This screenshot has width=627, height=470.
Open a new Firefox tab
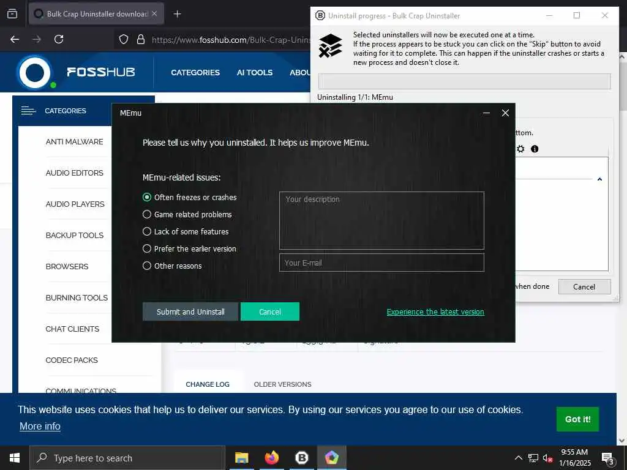tap(177, 14)
